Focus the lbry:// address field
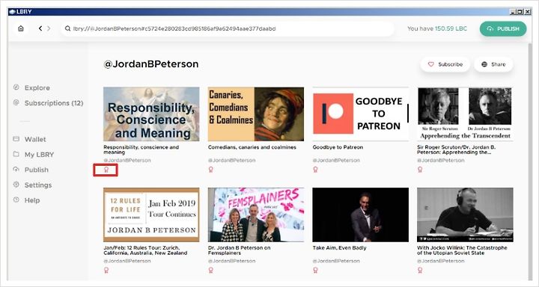539x287 pixels. click(x=228, y=29)
